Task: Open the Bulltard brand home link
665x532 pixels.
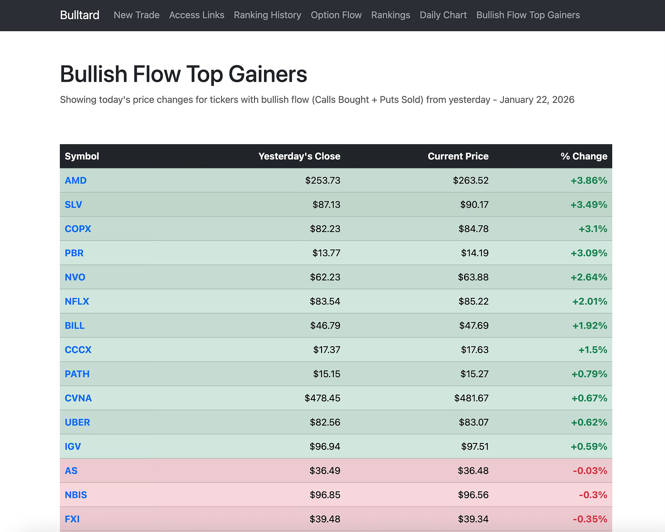Action: tap(79, 15)
